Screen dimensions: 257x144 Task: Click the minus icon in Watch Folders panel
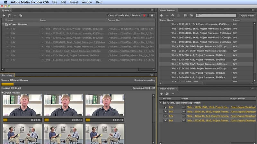click(173, 94)
